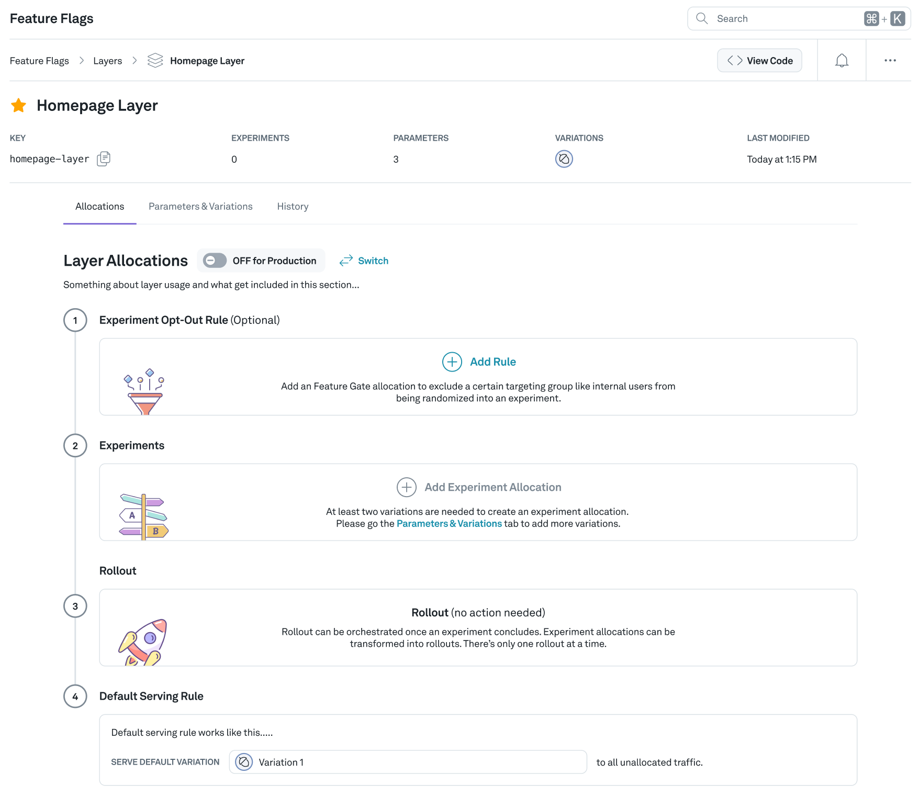919x797 pixels.
Task: Select the Allocations tab
Action: coord(99,207)
